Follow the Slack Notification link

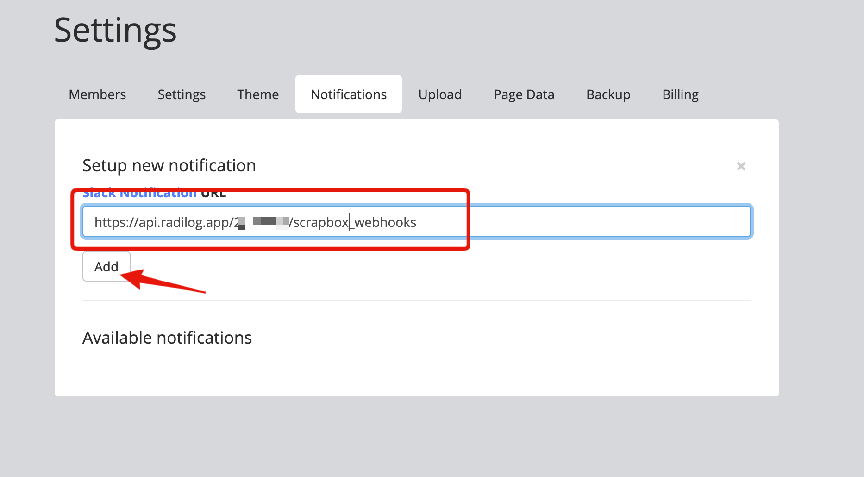point(139,194)
